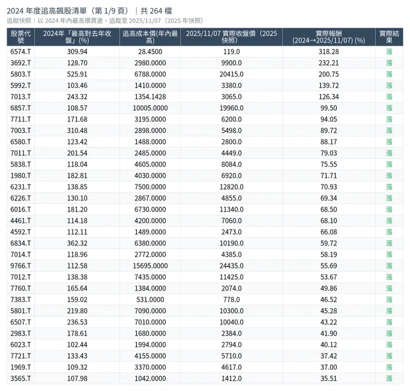Viewport: 410px width, 391px height.
Task: Select stock code 6507.T
Action: coord(20,322)
